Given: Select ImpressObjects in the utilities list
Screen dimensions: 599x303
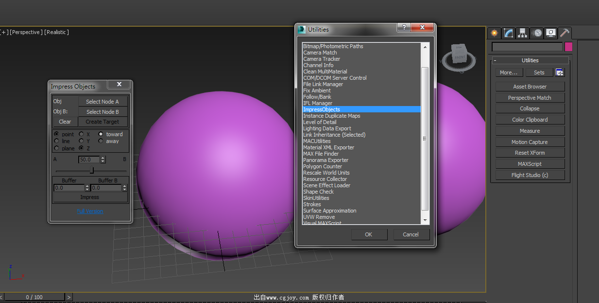Looking at the screenshot, I should coord(361,109).
